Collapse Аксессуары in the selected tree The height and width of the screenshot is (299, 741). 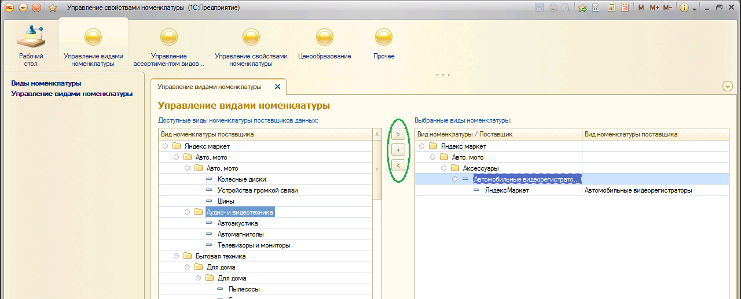pyautogui.click(x=443, y=168)
